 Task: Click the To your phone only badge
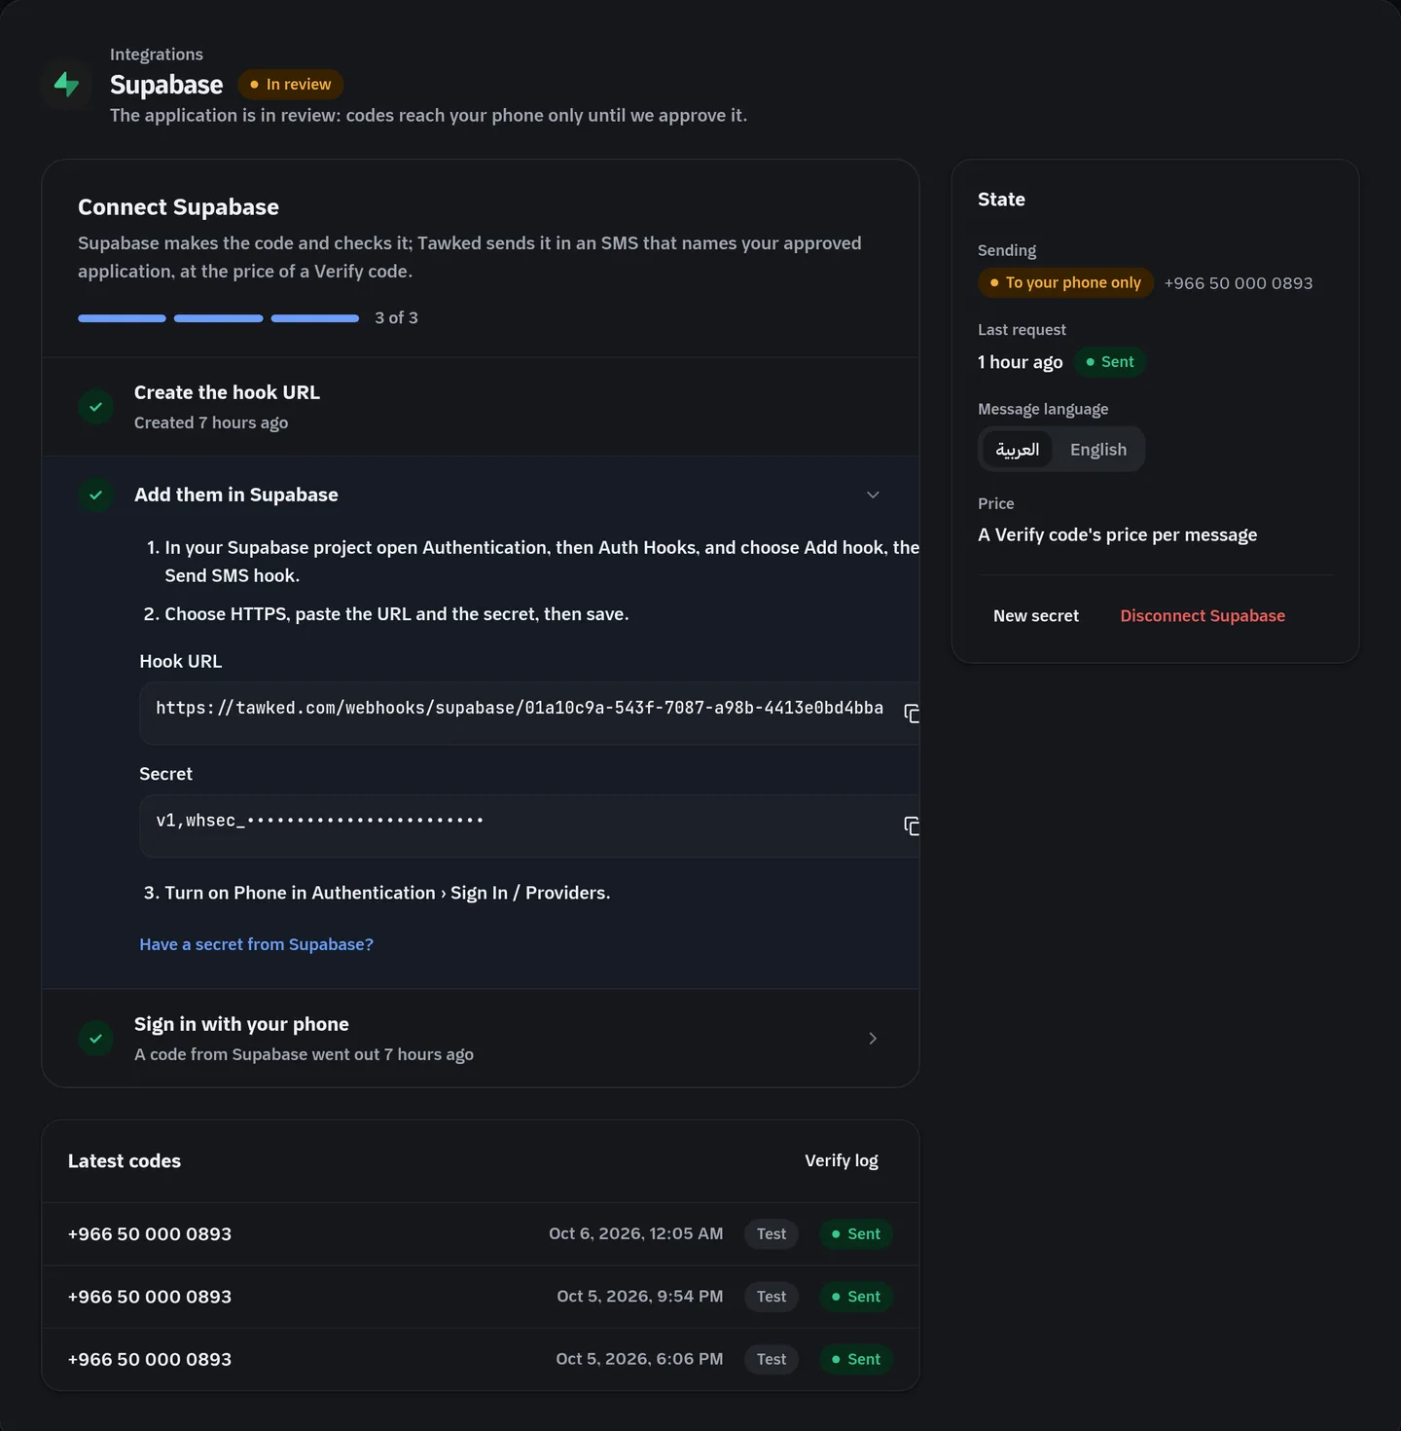coord(1065,282)
